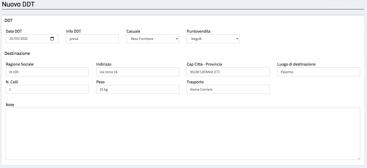Click the 'Cap Citta - Provincia' label

(204, 64)
